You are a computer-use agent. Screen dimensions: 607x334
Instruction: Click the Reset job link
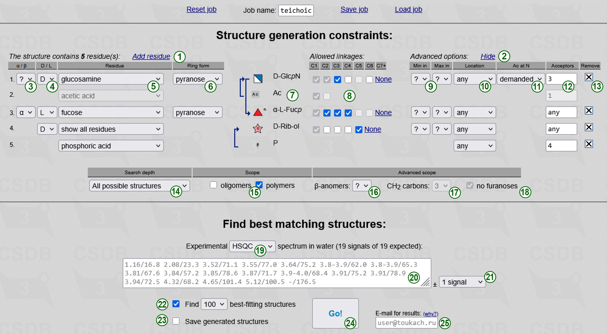coord(201,9)
